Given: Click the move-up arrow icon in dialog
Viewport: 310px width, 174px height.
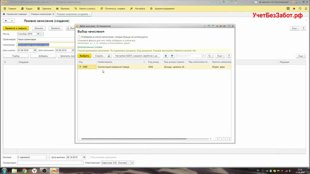Looking at the screenshot, I should 165,56.
